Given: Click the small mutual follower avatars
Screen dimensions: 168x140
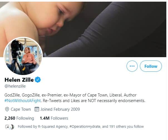Looking at the screenshot, I should (9, 127).
